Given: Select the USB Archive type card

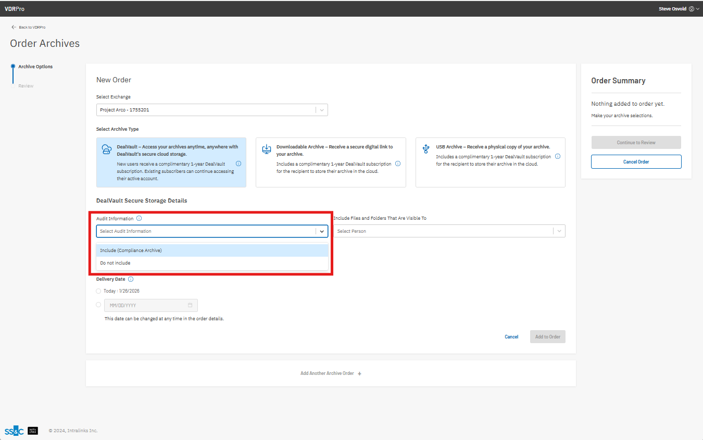Looking at the screenshot, I should point(491,162).
